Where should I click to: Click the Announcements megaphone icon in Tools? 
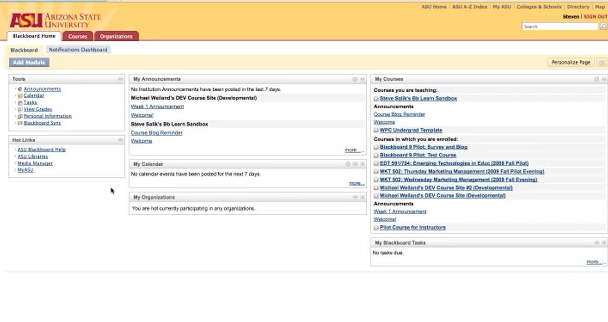click(x=20, y=89)
